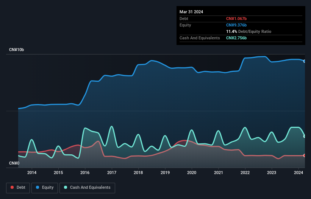The image size is (311, 199).
Task: Toggle Cash And Equivalents legend item
Action: (87, 188)
